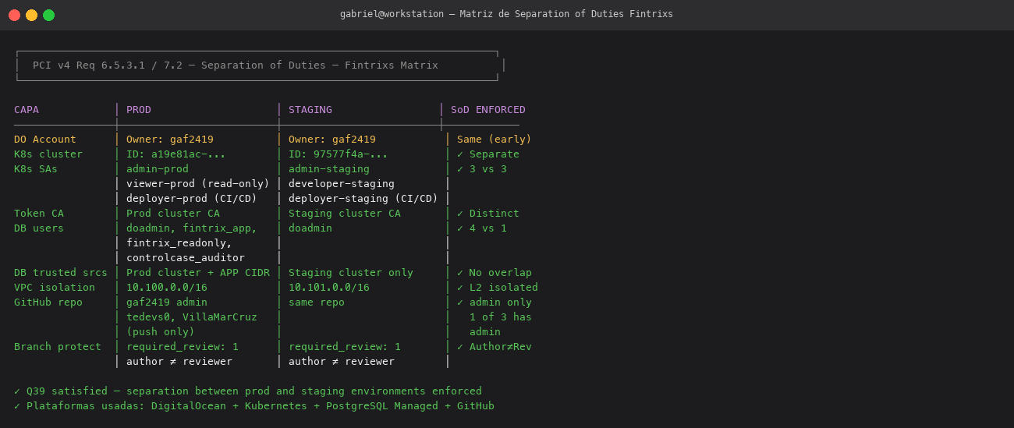Click the red close window button
1014x428 pixels.
[x=14, y=15]
